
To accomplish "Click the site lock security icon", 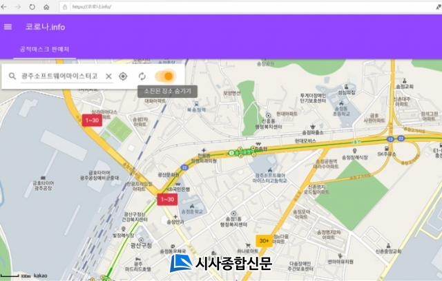I will coord(64,6).
